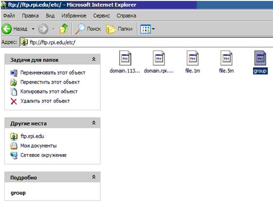
Task: Click the selected group name label
Action: pyautogui.click(x=260, y=71)
